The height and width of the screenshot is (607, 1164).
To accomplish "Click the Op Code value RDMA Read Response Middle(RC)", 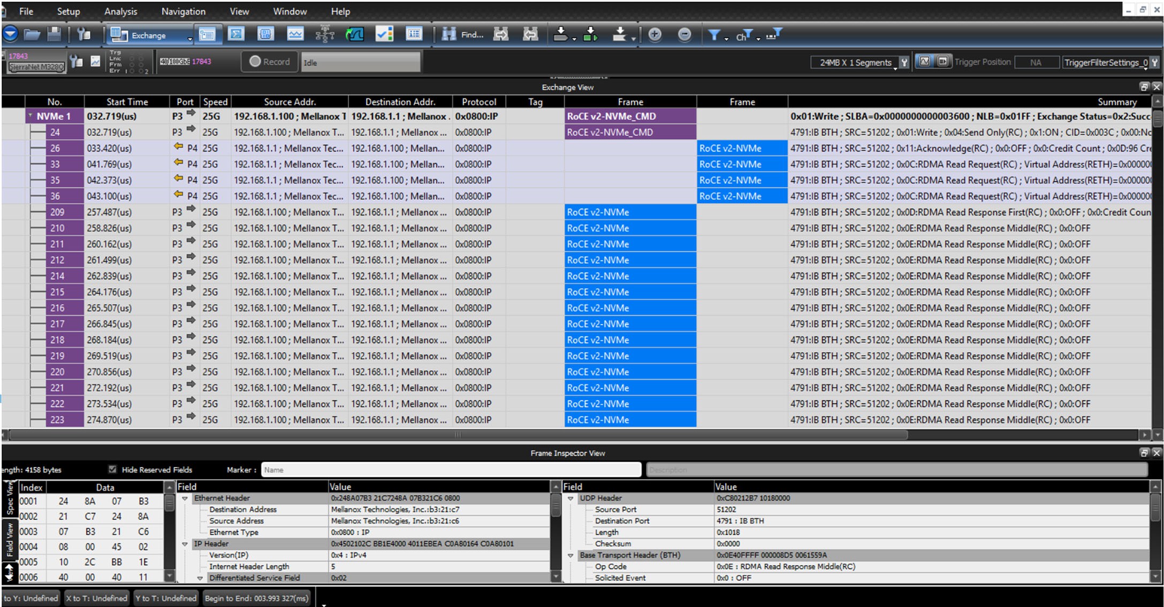I will (x=786, y=566).
